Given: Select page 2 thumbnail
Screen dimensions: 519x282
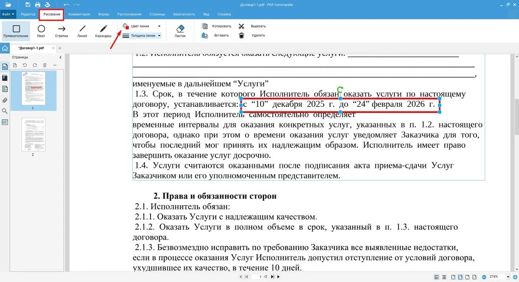Looking at the screenshot, I should click(33, 135).
